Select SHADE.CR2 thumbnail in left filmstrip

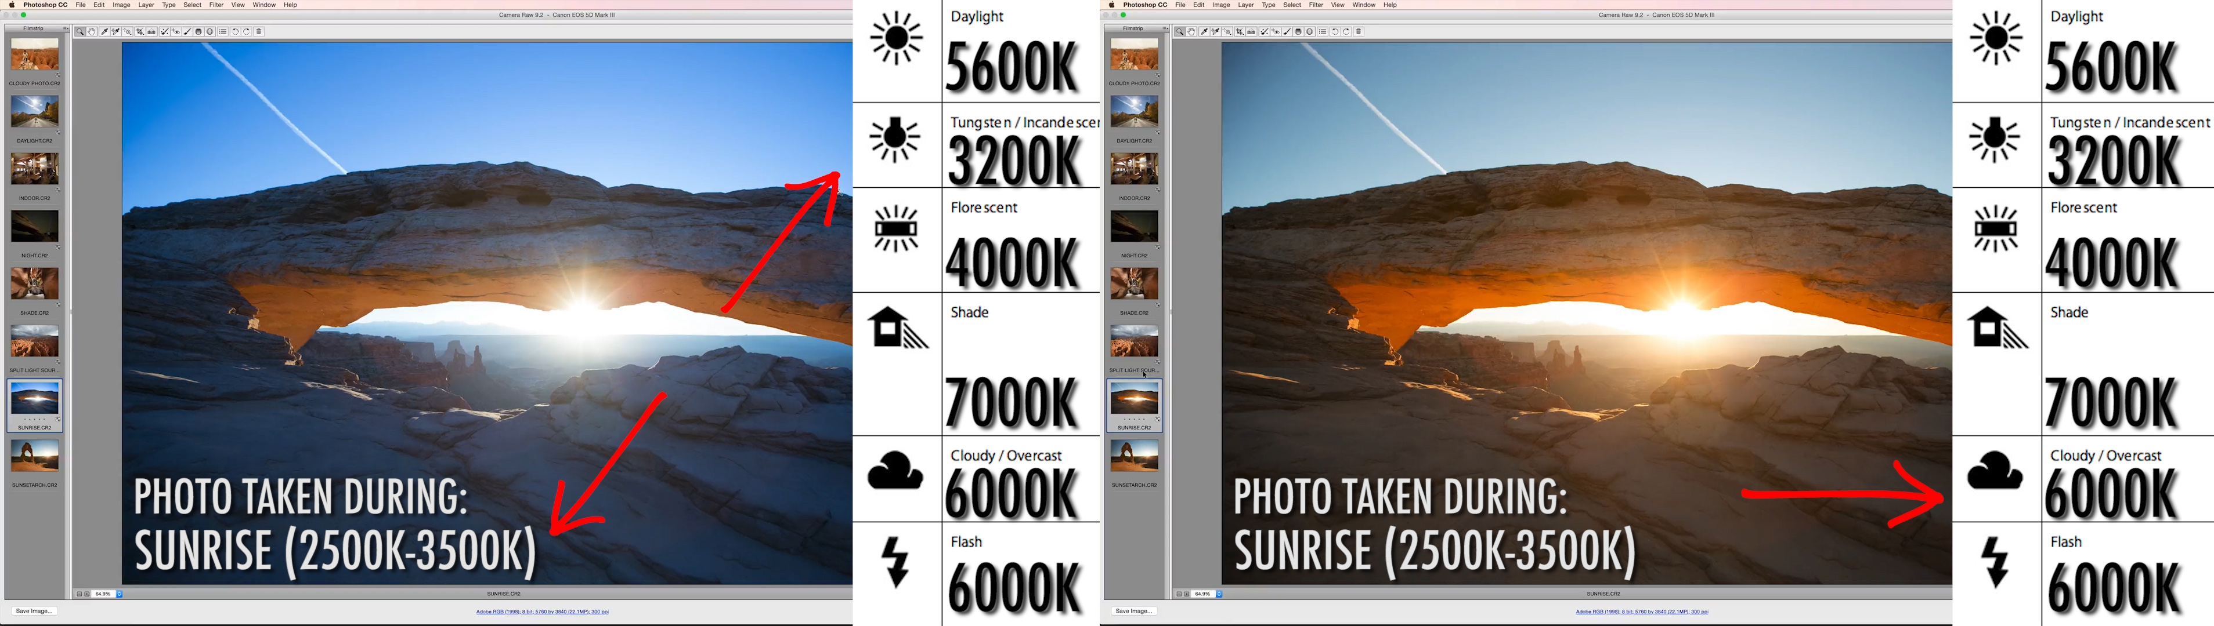pos(34,284)
